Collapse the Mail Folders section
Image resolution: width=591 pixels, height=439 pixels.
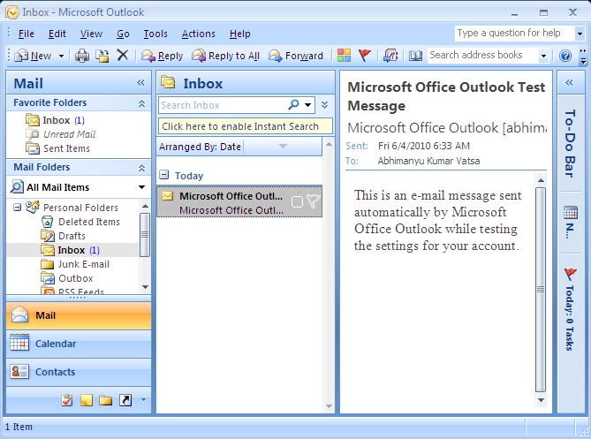coord(141,168)
